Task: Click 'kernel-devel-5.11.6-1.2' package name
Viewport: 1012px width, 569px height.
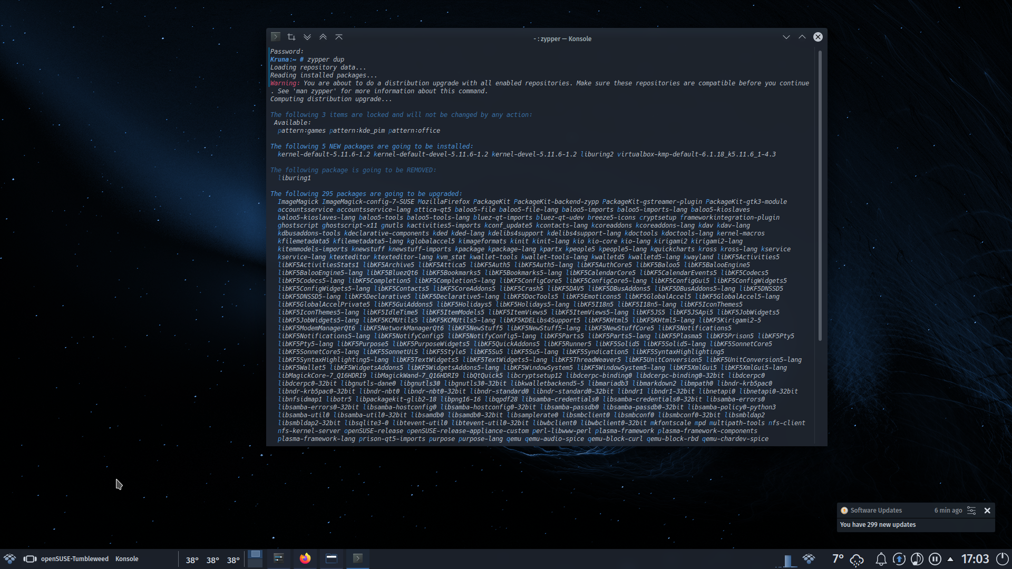Action: pyautogui.click(x=534, y=154)
